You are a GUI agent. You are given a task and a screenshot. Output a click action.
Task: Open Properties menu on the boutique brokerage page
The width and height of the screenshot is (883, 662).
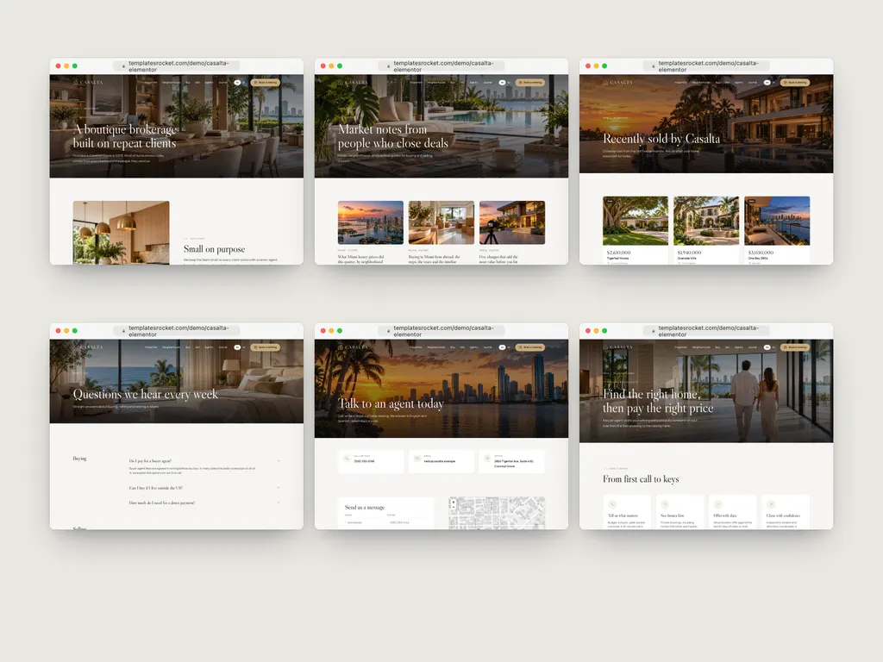pyautogui.click(x=151, y=82)
